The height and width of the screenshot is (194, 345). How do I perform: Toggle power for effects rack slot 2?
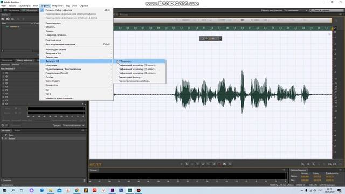[6, 77]
